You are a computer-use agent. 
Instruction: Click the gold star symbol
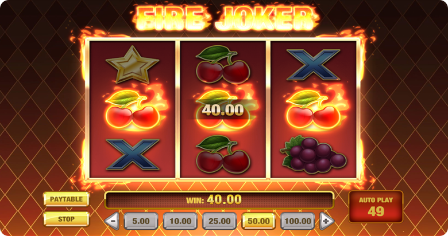click(132, 64)
